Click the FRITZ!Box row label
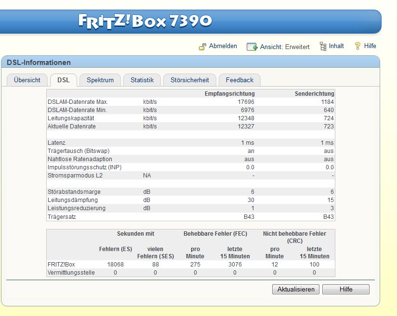The image size is (397, 316). click(x=61, y=265)
